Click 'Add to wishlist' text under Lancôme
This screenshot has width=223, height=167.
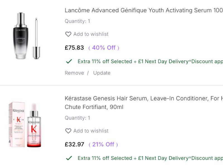point(91,34)
